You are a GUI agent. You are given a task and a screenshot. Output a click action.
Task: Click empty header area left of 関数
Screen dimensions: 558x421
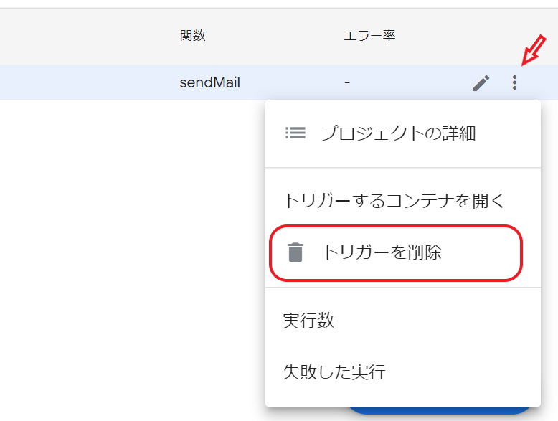(x=89, y=36)
